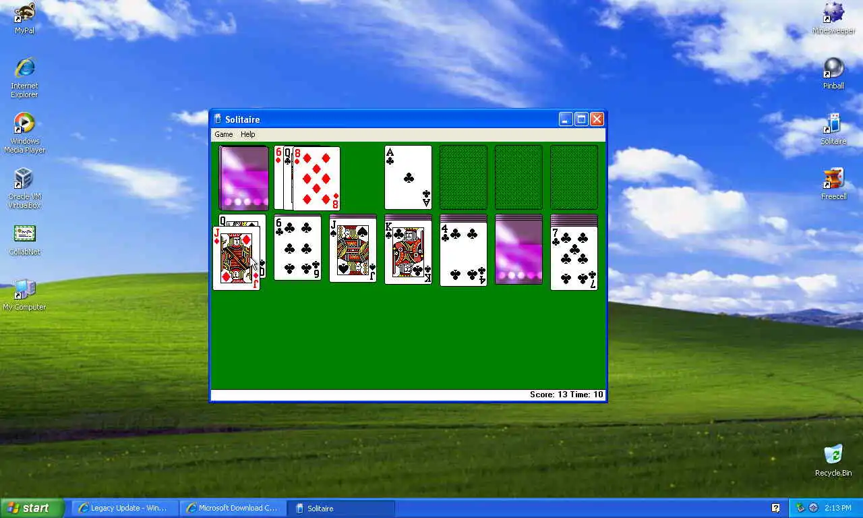863x518 pixels.
Task: Click the help question mark tray icon
Action: [775, 508]
